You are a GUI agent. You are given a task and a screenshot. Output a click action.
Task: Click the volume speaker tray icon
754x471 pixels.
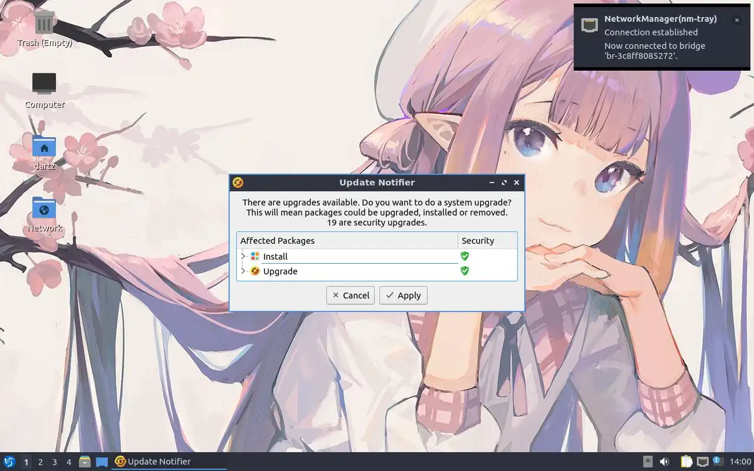coord(664,462)
